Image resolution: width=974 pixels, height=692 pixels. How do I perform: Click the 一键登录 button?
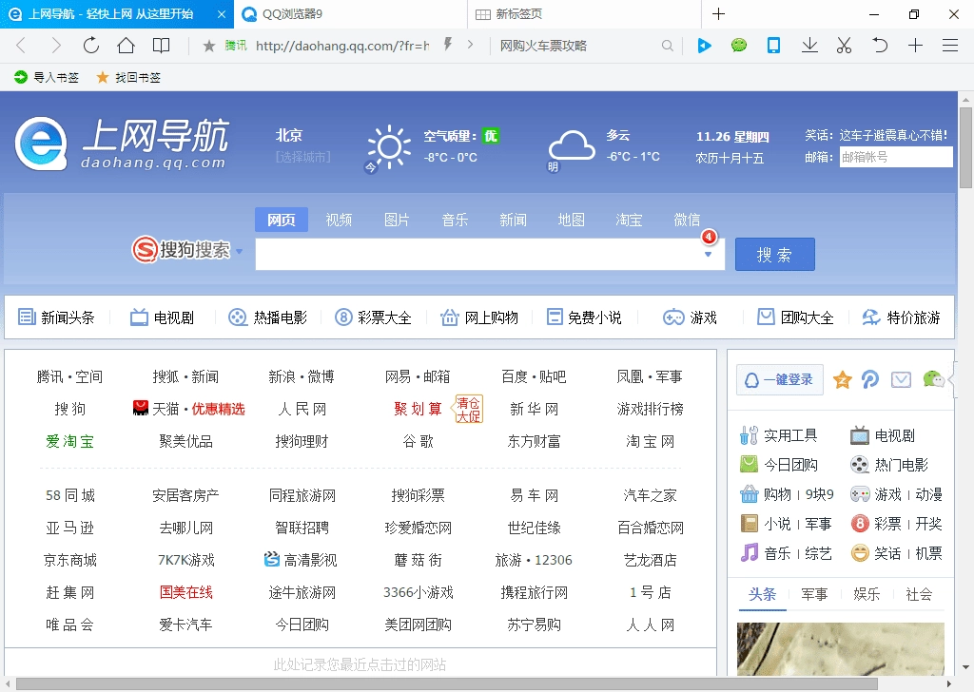coord(780,379)
